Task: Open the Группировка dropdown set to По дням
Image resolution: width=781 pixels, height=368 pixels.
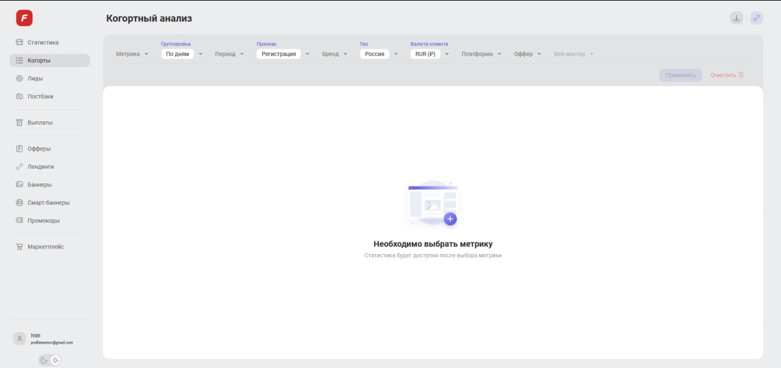Action: [x=182, y=54]
